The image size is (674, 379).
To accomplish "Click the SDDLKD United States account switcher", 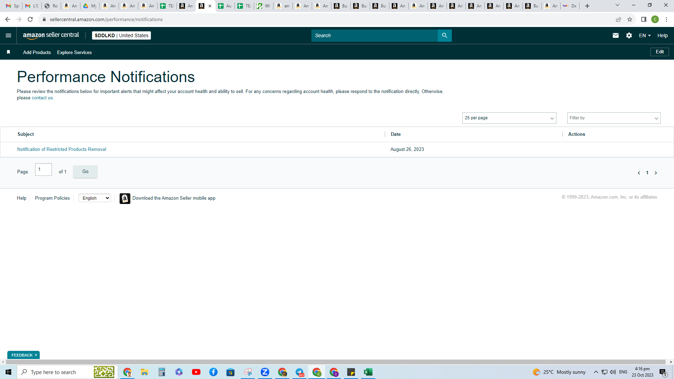I will click(x=121, y=35).
